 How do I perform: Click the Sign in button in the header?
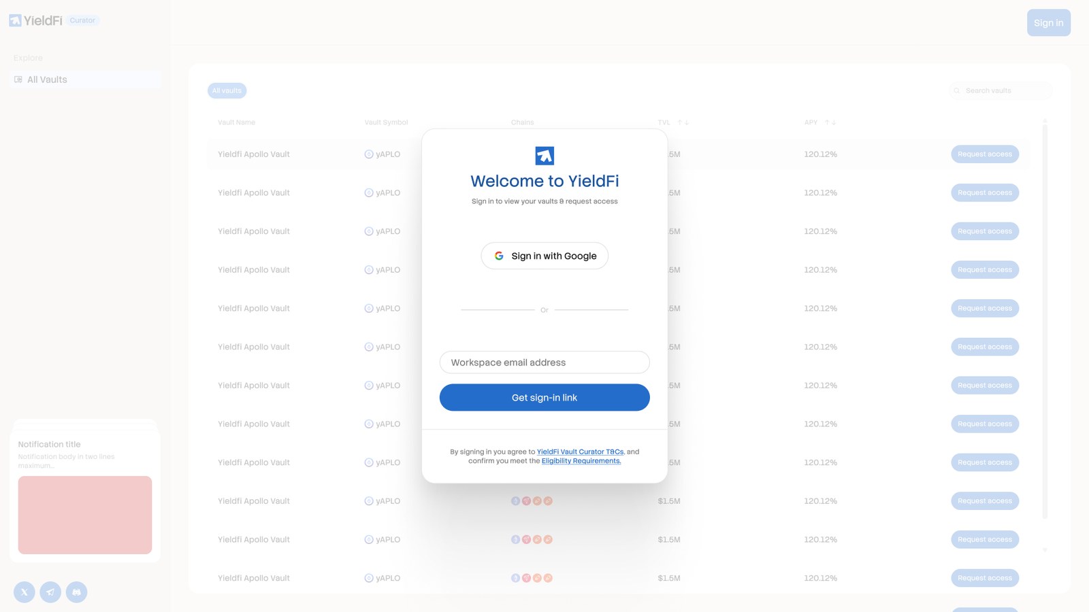[1049, 22]
